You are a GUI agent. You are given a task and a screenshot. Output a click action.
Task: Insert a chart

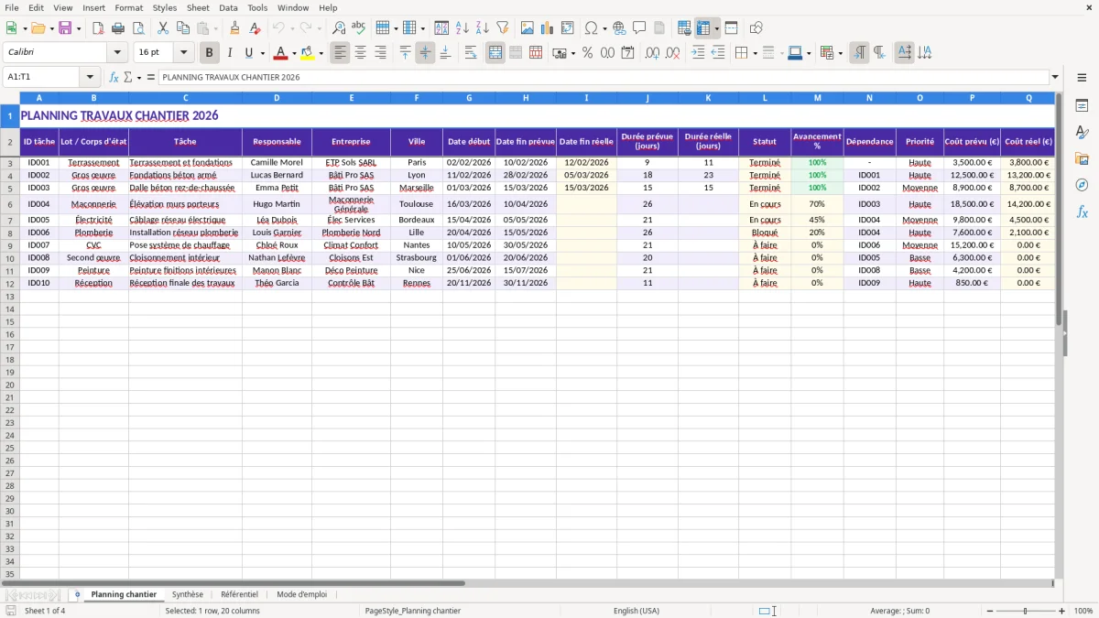tap(548, 28)
